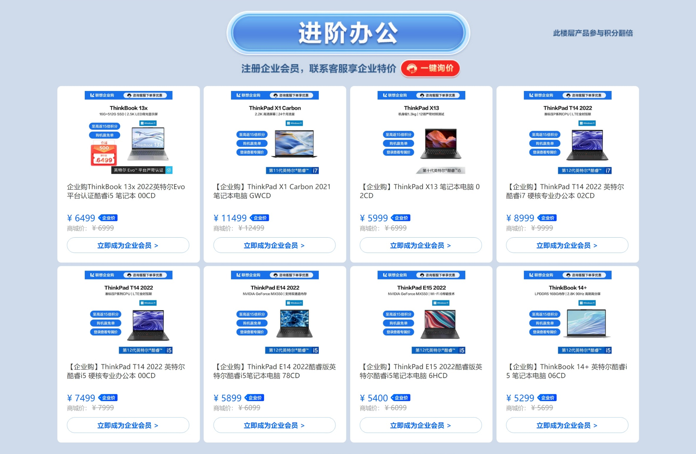Click 购机赢免单 badge on X1 Carbon card

tap(252, 143)
